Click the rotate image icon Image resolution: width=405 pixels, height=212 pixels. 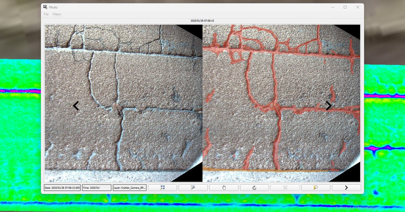click(254, 187)
